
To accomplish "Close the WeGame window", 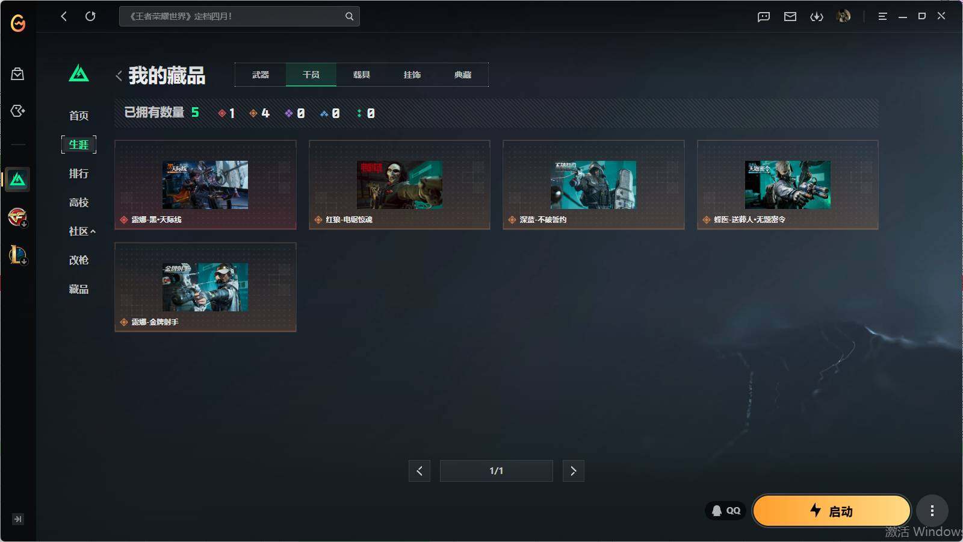I will point(941,16).
